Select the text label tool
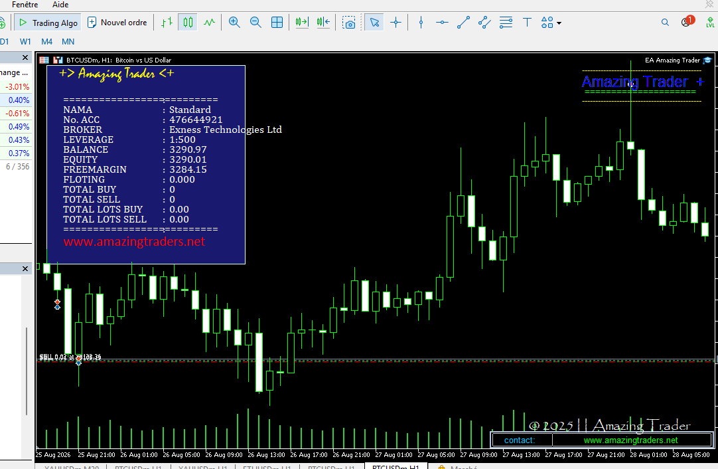718x469 pixels. coord(527,23)
